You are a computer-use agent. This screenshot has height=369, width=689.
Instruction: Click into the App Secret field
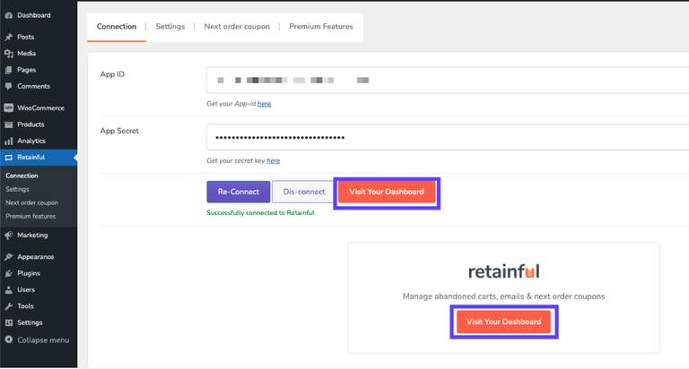(448, 137)
